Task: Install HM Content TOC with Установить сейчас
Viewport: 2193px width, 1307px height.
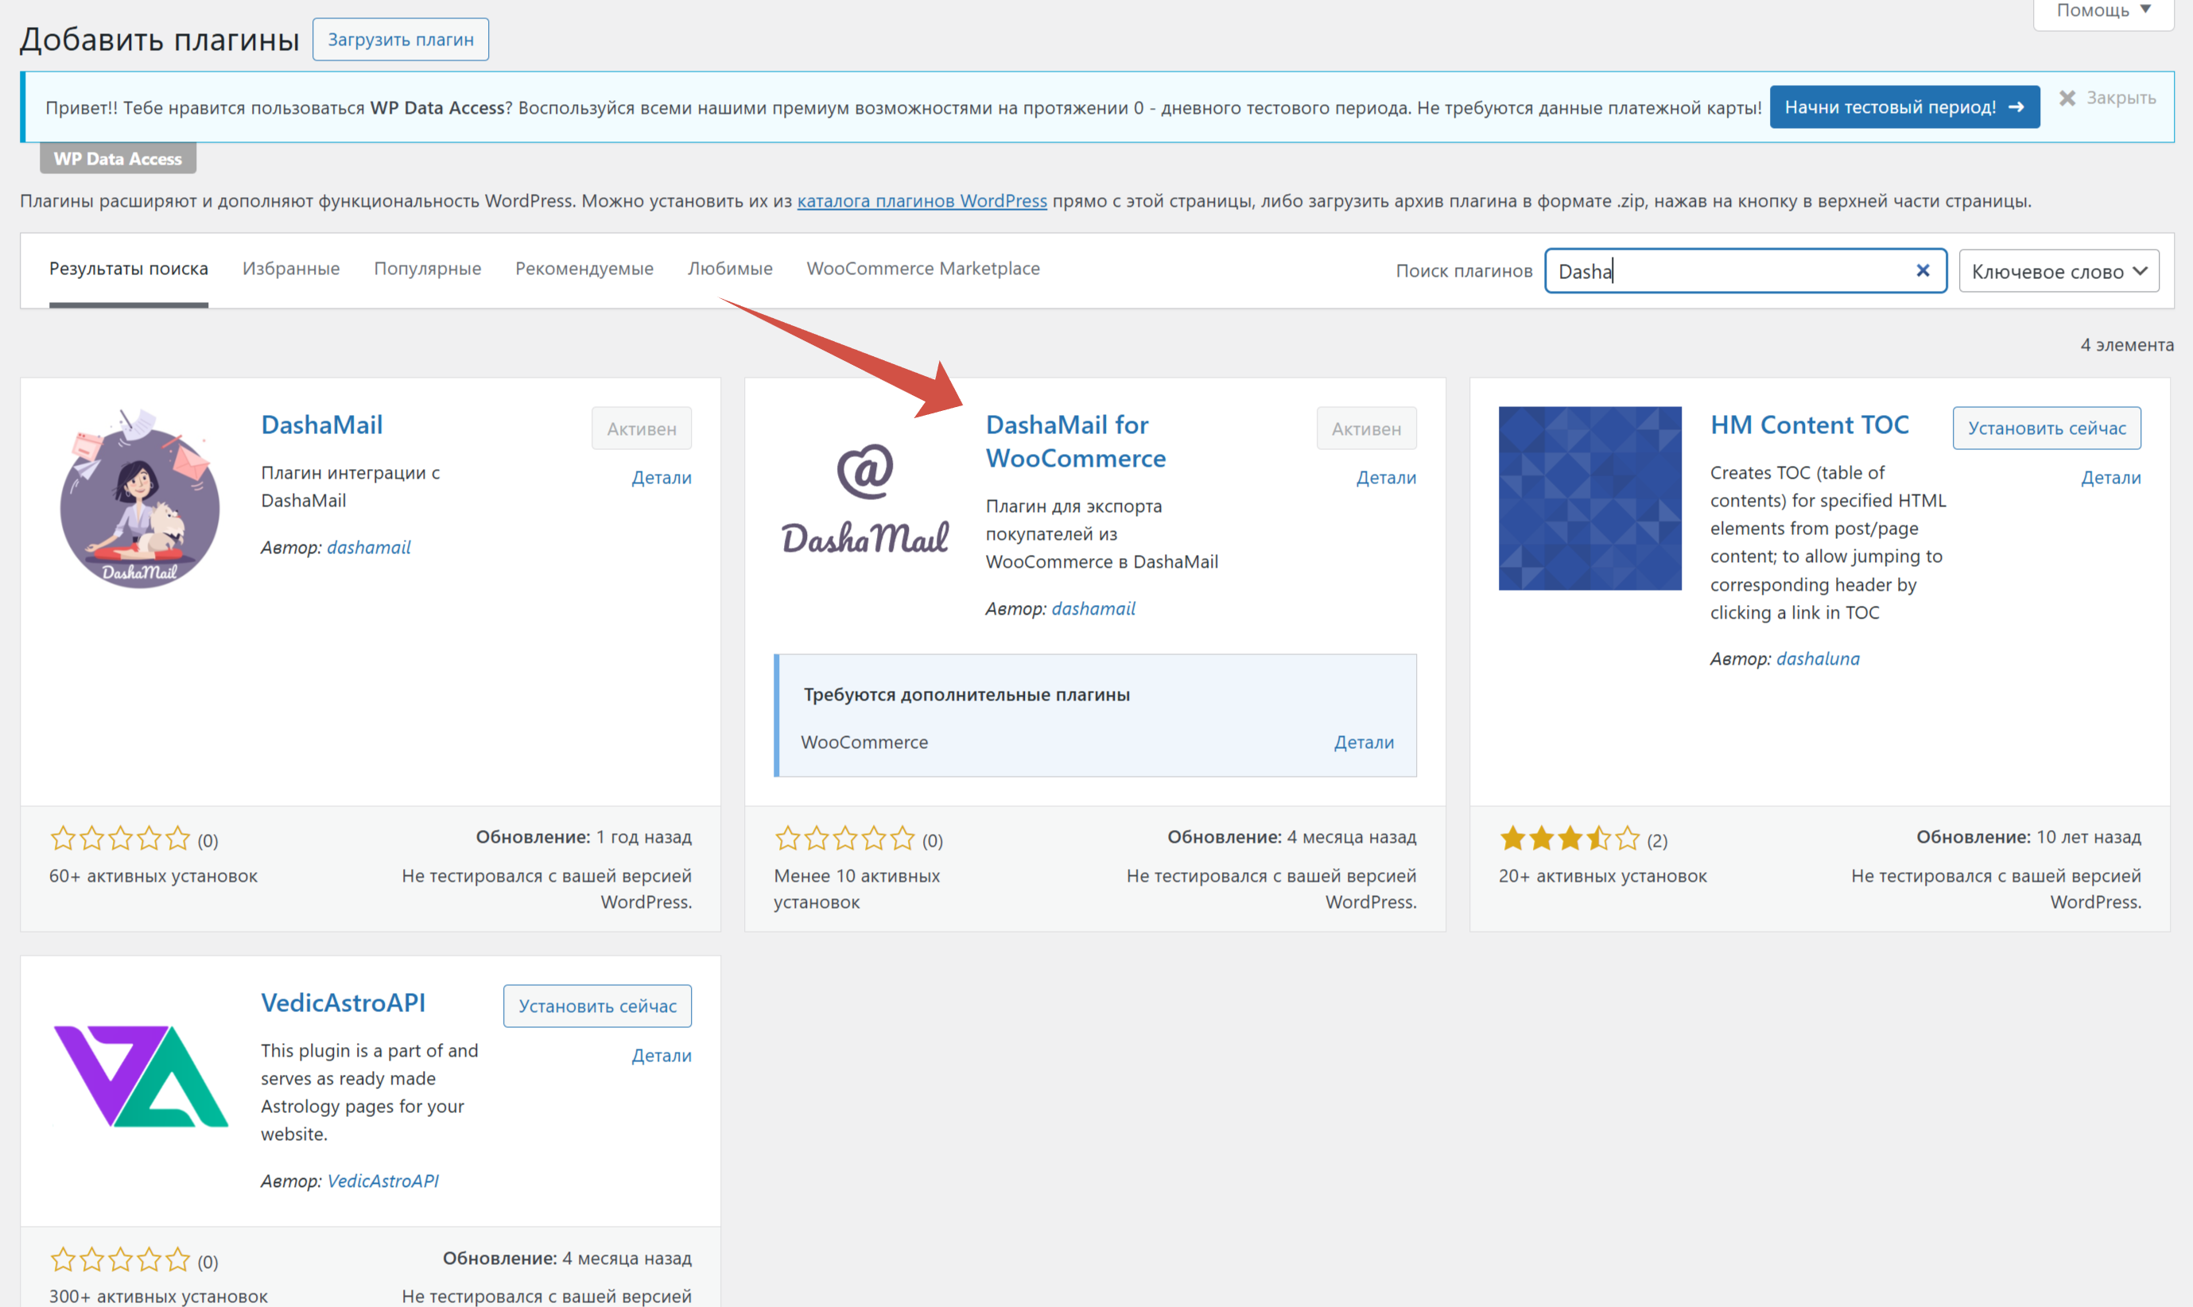Action: (x=2046, y=428)
